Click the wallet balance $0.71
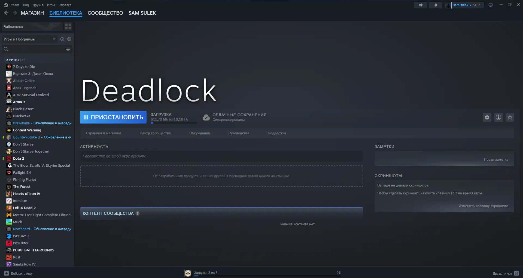This screenshot has width=523, height=278. (478, 5)
